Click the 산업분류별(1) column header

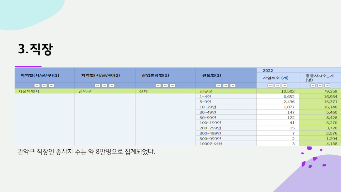pos(155,75)
